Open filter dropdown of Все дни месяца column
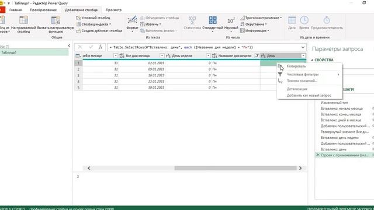The image size is (374, 210). coord(162,56)
